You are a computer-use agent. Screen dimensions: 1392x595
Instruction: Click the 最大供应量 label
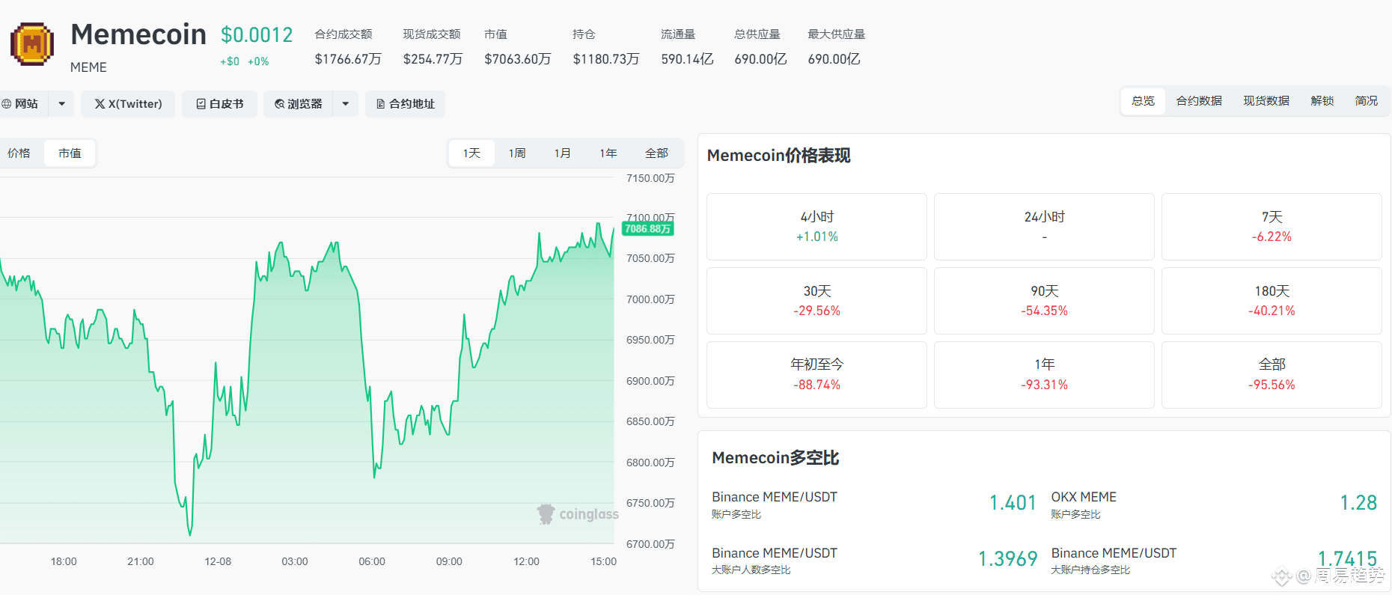[837, 34]
